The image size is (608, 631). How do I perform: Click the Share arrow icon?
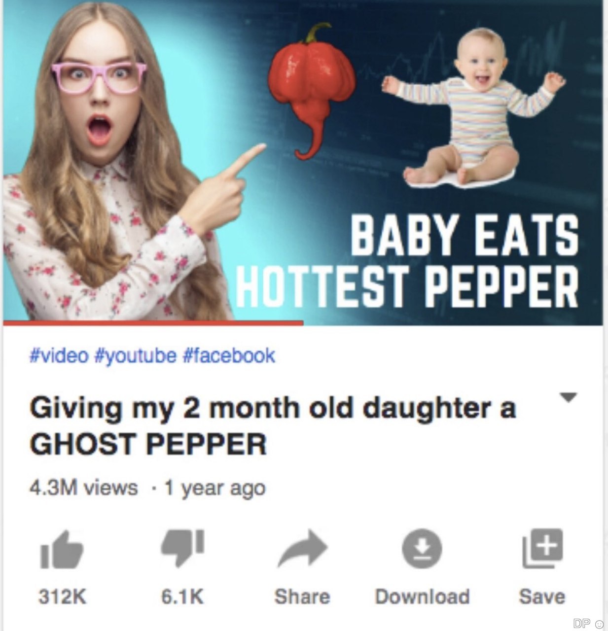(x=302, y=550)
